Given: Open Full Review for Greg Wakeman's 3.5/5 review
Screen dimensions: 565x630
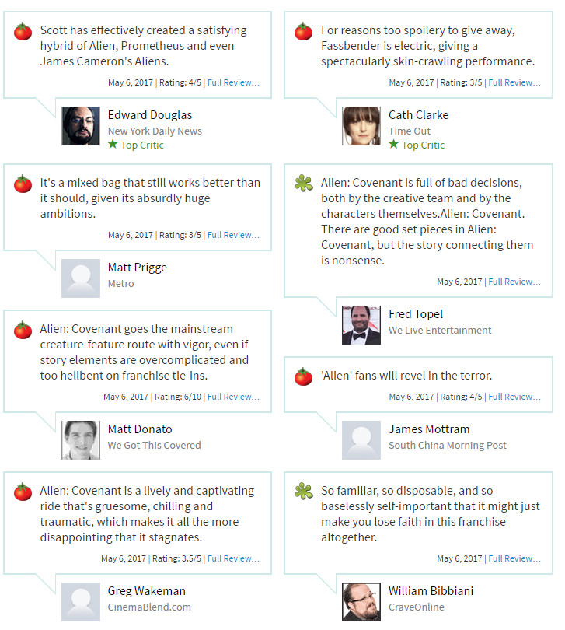Looking at the screenshot, I should pos(233,558).
